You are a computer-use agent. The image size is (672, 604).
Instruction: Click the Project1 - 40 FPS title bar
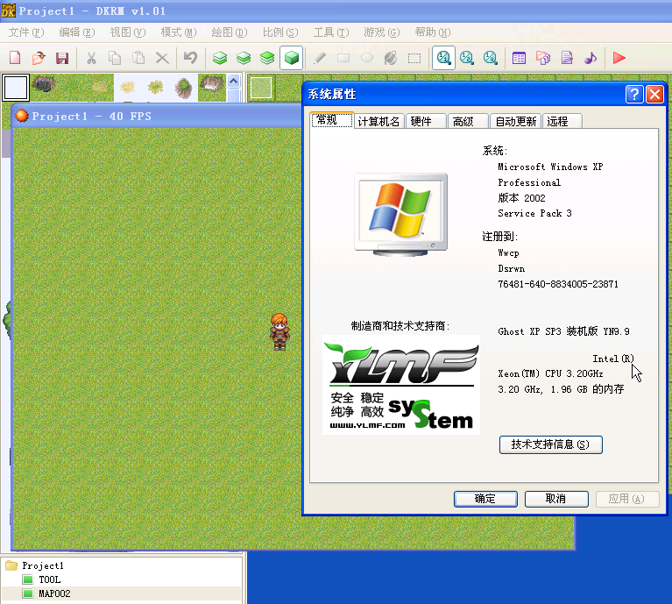(x=157, y=117)
